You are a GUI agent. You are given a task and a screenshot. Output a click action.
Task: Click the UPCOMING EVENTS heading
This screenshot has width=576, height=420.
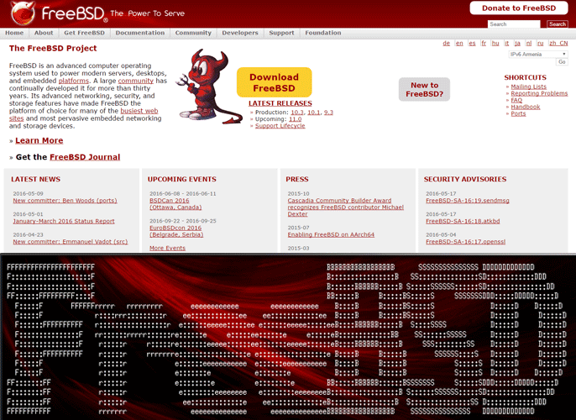pyautogui.click(x=182, y=179)
